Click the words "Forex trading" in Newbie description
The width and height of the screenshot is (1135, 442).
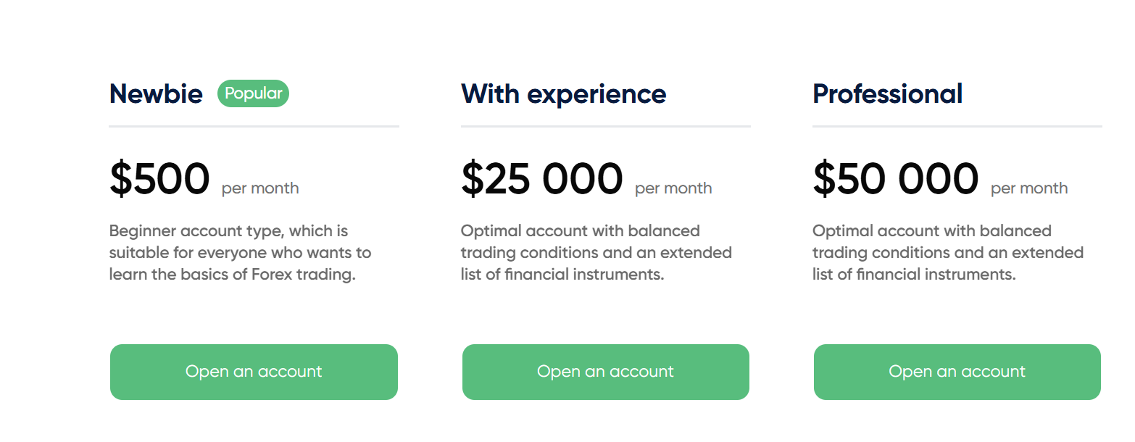(310, 275)
